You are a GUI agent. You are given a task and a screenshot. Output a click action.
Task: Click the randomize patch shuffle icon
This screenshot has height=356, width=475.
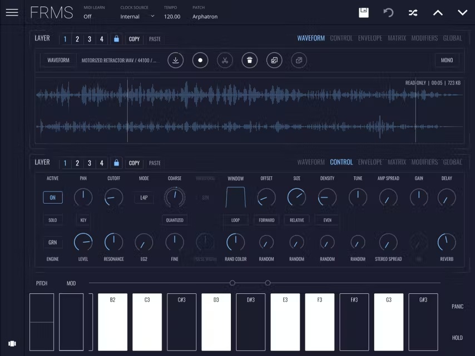coord(413,12)
